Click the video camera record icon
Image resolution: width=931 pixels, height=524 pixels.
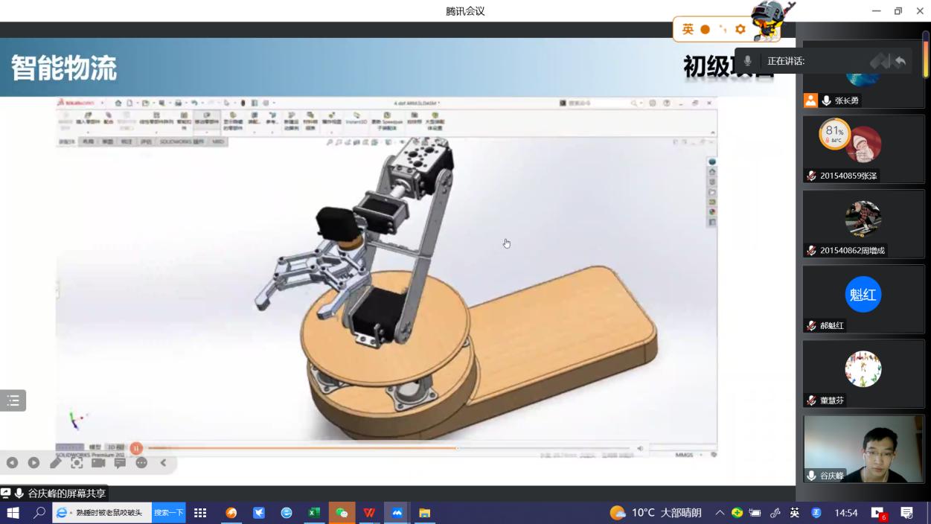(x=98, y=463)
